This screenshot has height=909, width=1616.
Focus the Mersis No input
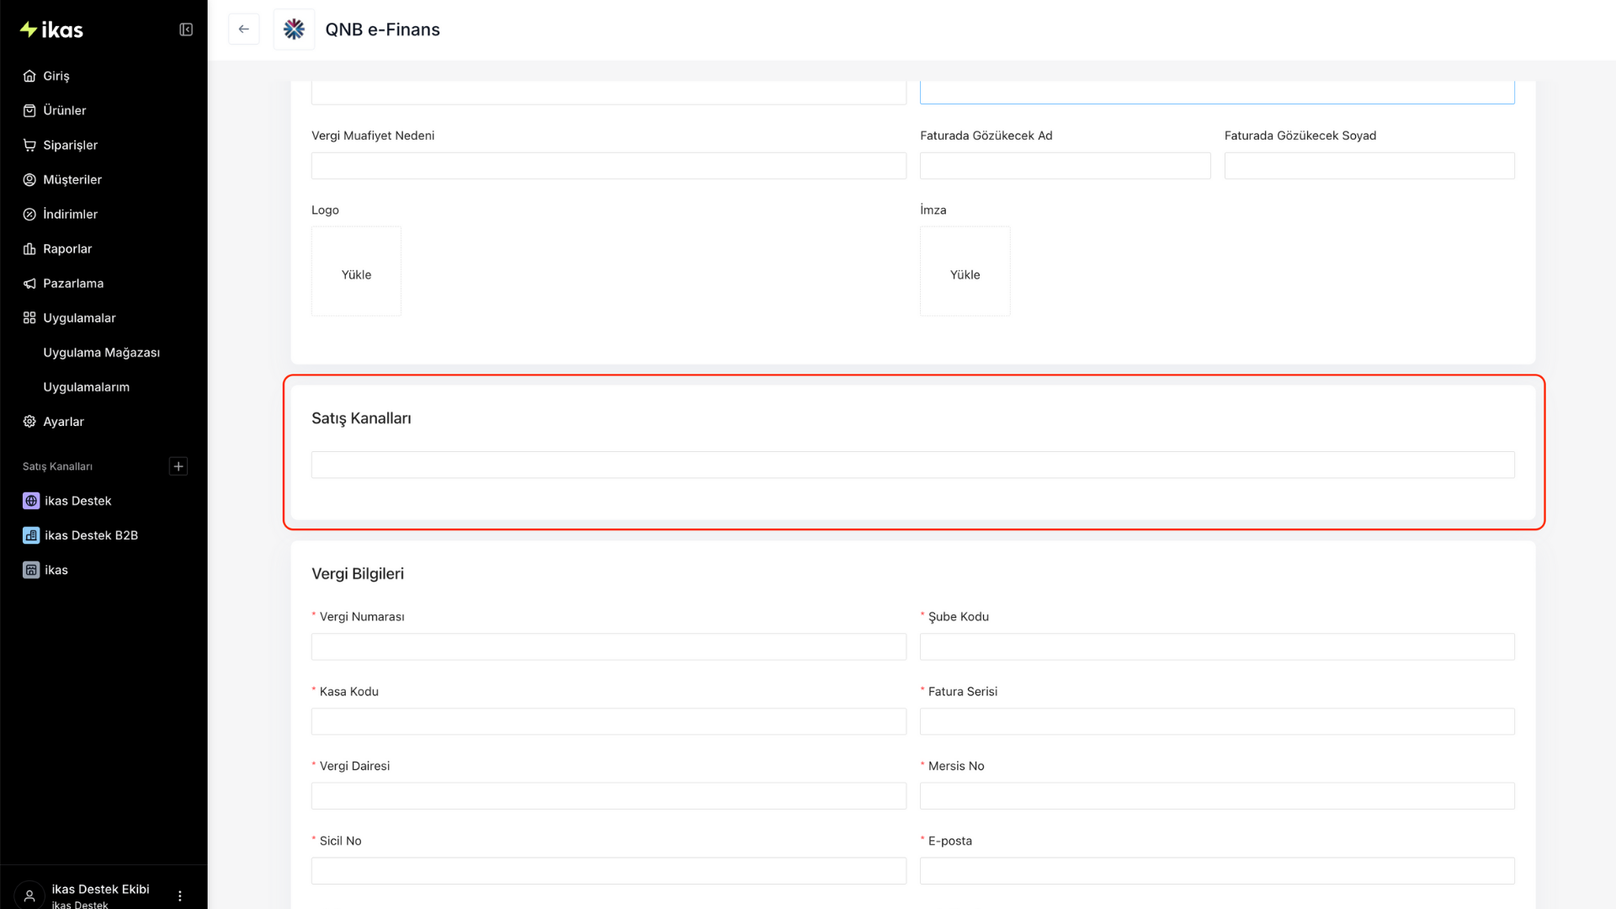[x=1217, y=796]
